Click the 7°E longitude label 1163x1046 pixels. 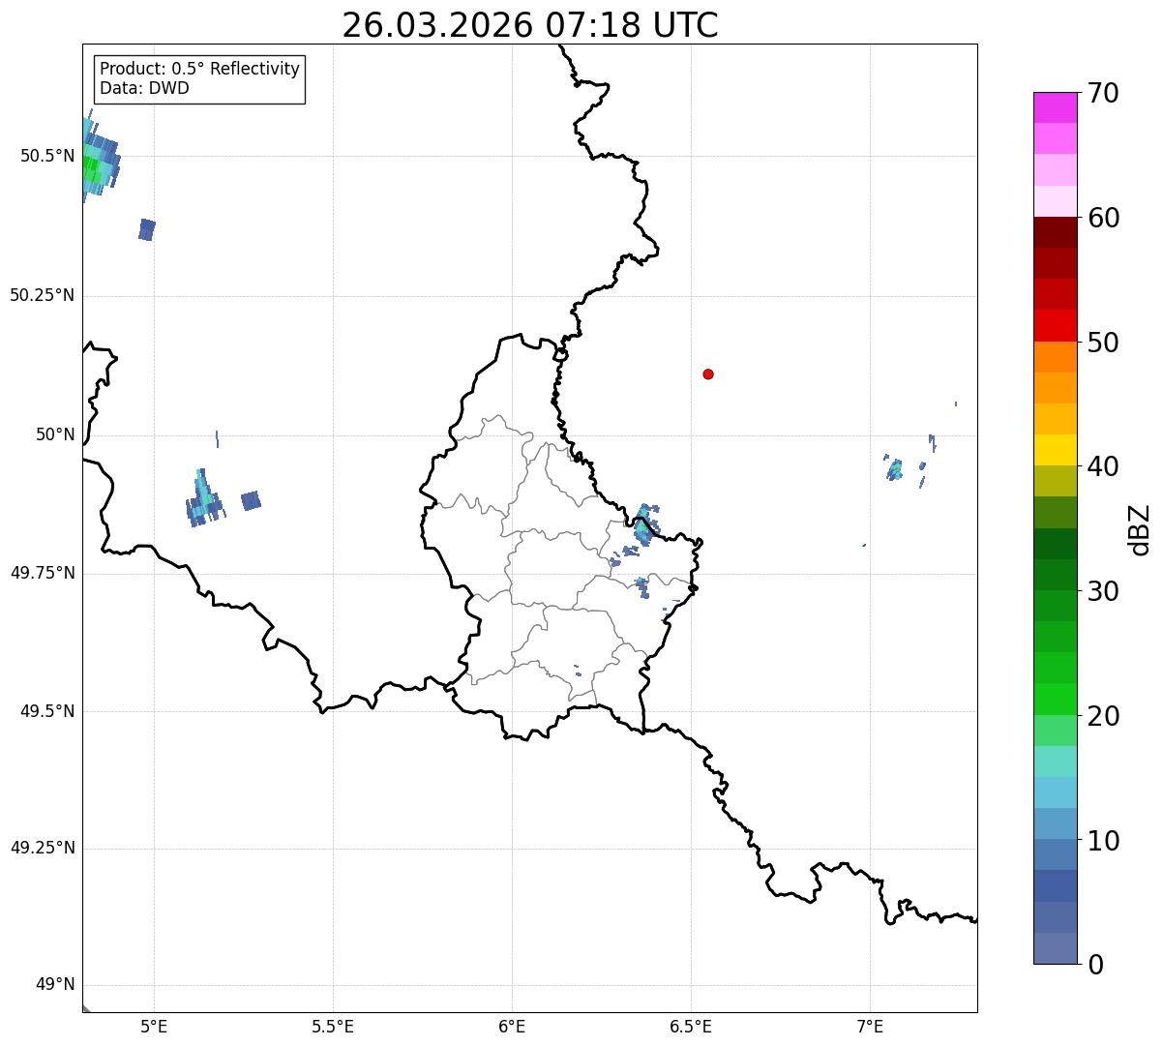click(x=870, y=1026)
